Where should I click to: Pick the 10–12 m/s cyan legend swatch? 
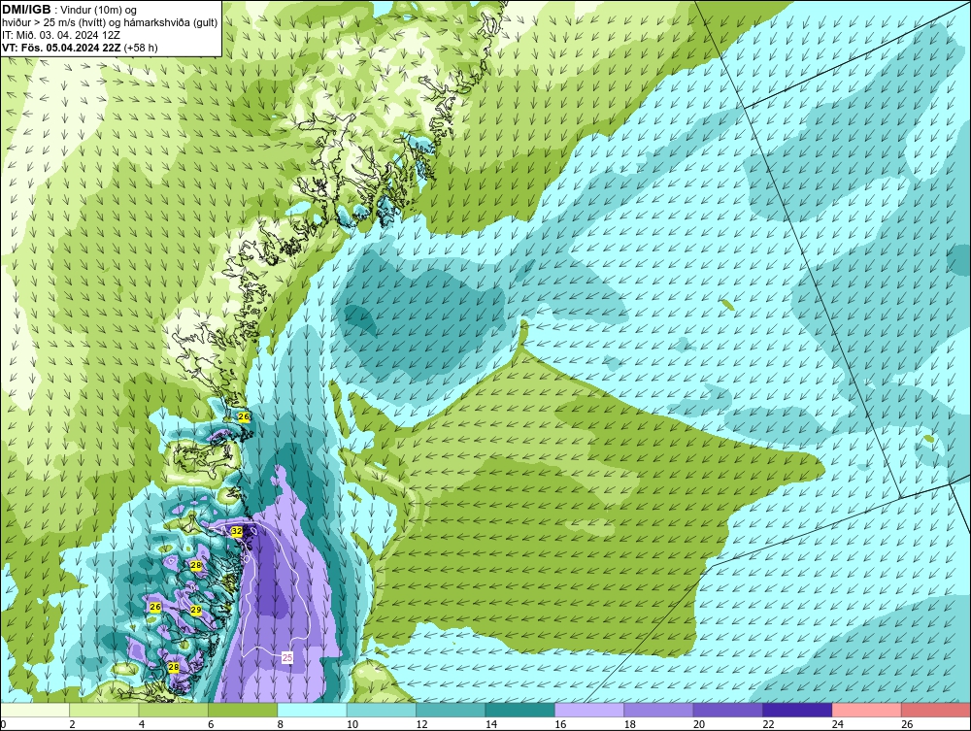pos(382,710)
